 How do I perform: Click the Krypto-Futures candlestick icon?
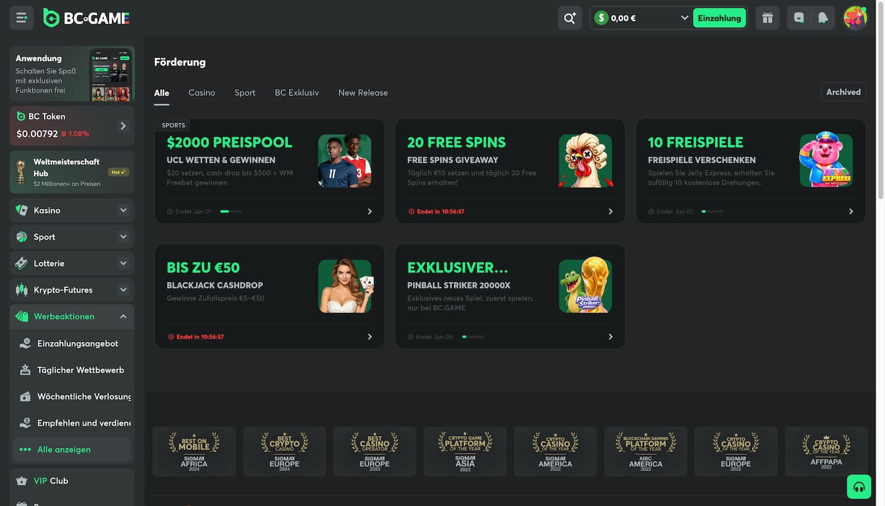[x=22, y=290]
